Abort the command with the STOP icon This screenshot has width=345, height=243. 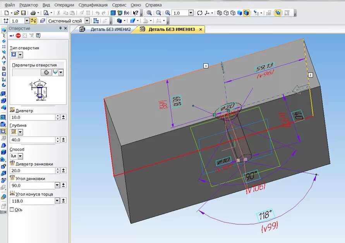[18, 36]
